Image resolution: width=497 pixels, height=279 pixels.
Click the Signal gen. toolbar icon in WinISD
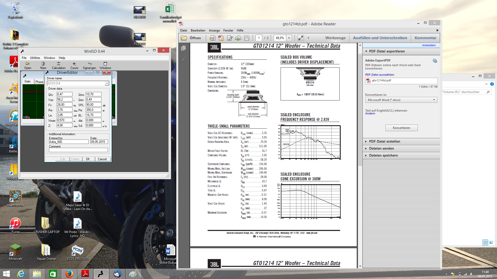click(x=90, y=65)
